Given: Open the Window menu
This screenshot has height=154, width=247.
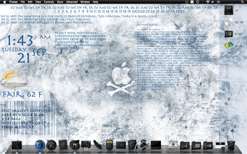Looking at the screenshot, I should pyautogui.click(x=85, y=2).
